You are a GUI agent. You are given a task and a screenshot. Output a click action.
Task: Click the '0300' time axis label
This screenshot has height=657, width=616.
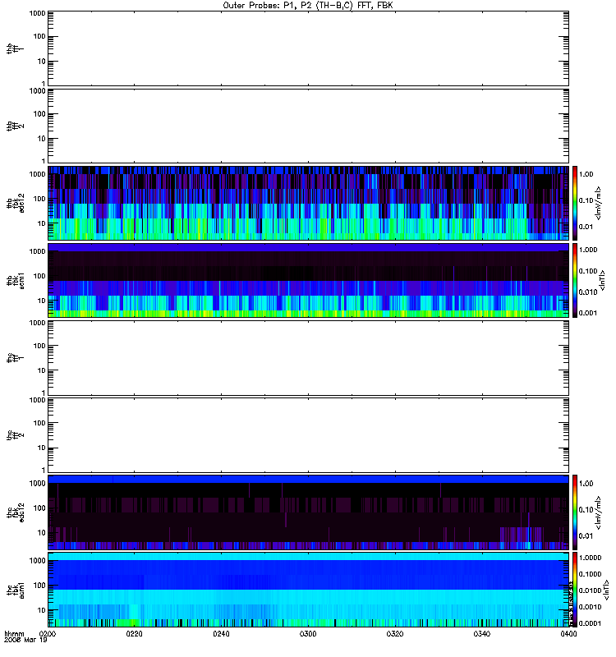308,634
